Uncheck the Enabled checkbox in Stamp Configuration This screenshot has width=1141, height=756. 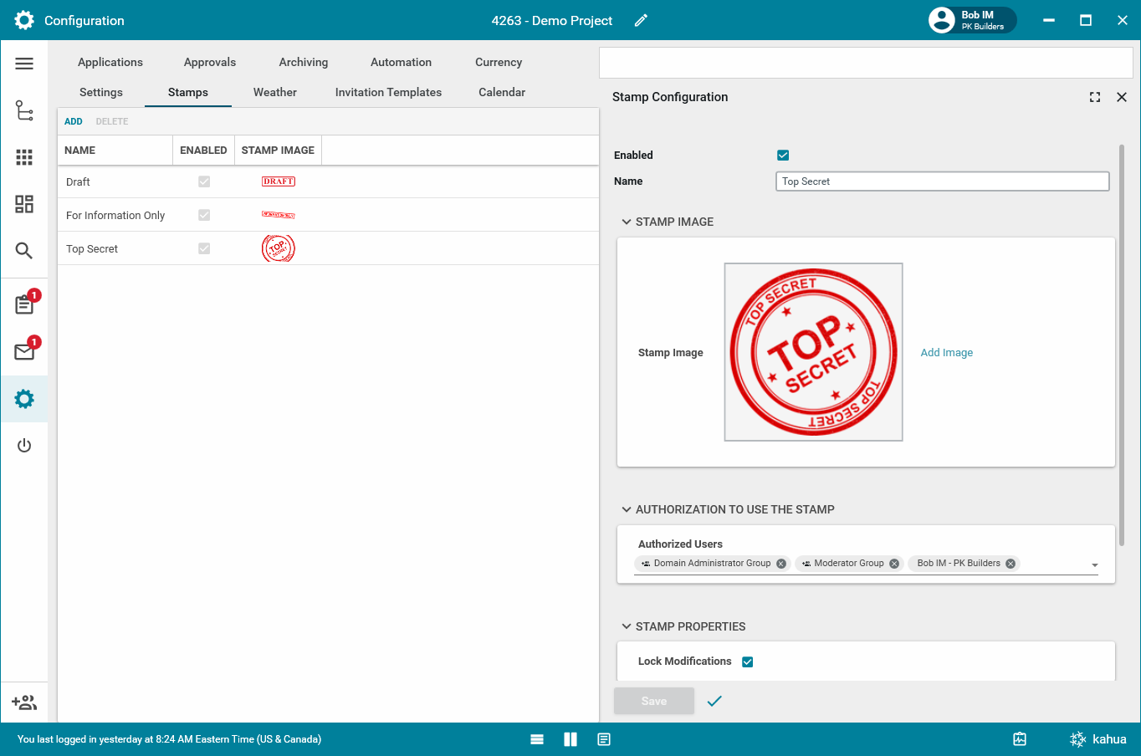pos(783,156)
